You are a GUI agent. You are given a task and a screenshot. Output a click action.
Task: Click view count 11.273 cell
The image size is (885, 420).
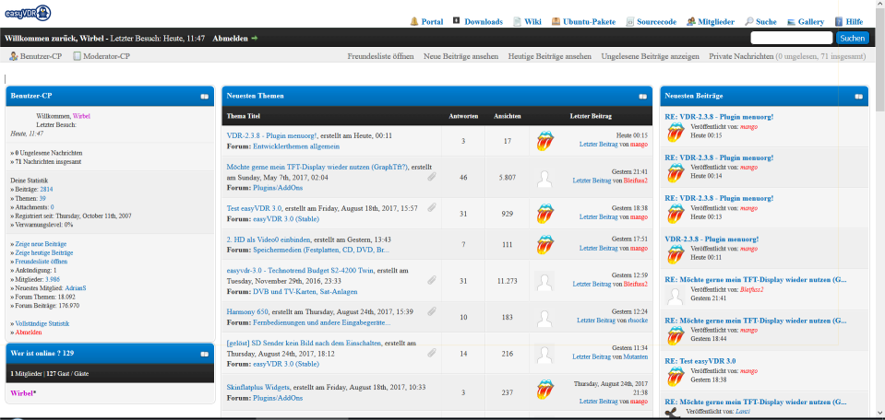click(507, 280)
